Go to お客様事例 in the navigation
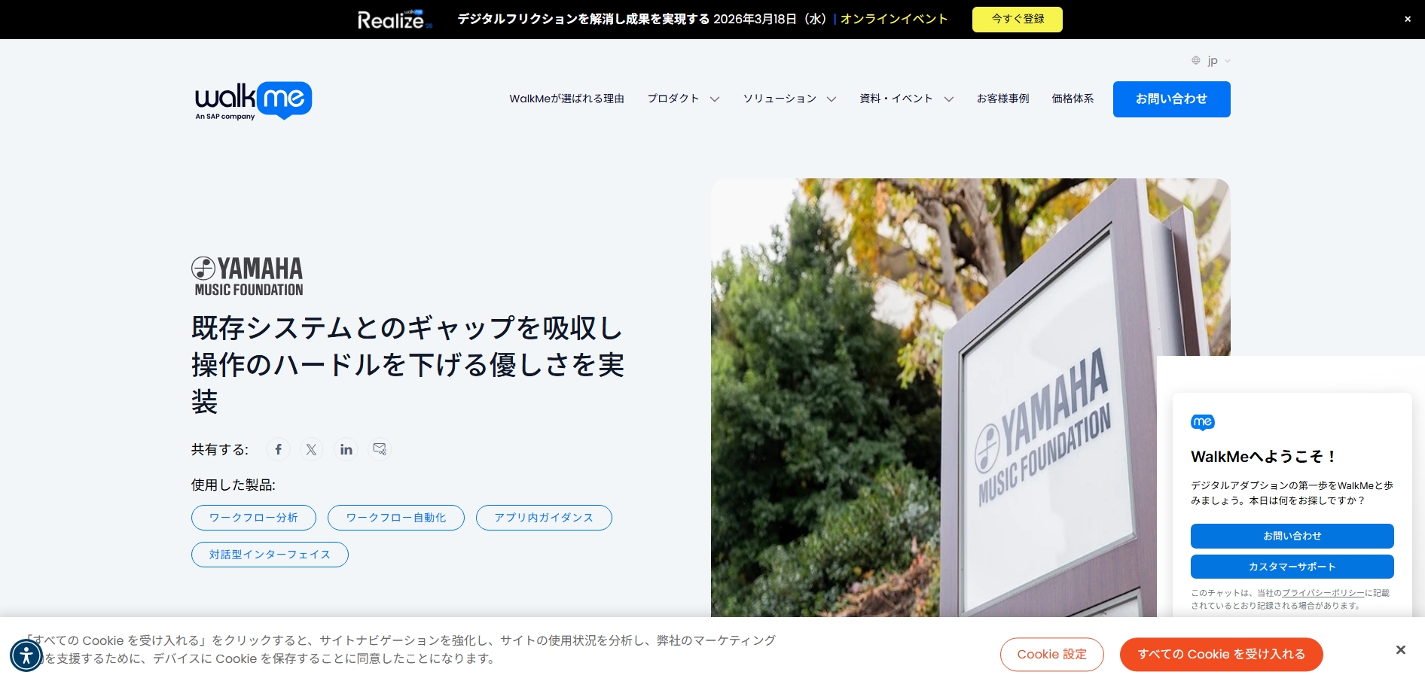The height and width of the screenshot is (681, 1425). tap(1003, 99)
